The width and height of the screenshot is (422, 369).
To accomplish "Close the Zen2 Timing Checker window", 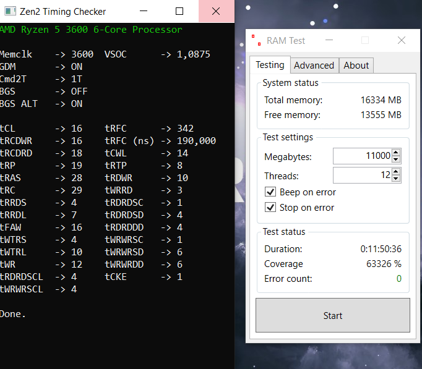I will [216, 11].
